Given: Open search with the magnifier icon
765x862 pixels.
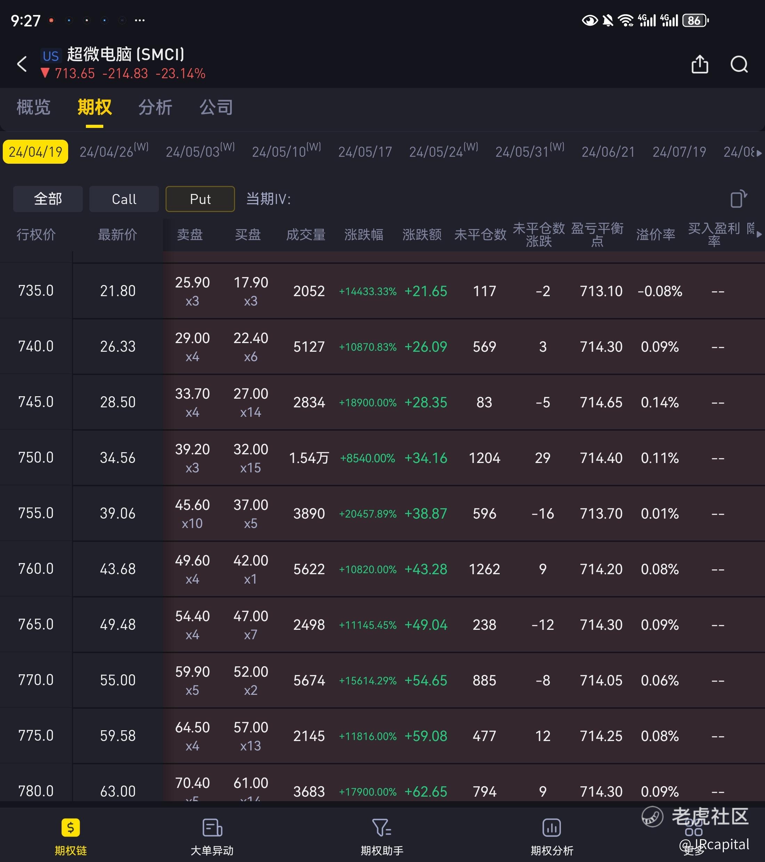Looking at the screenshot, I should tap(739, 64).
